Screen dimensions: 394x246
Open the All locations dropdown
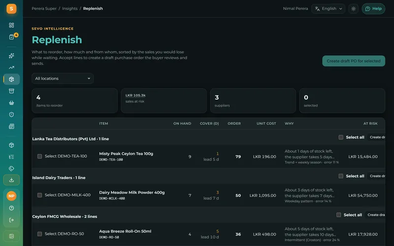point(63,79)
